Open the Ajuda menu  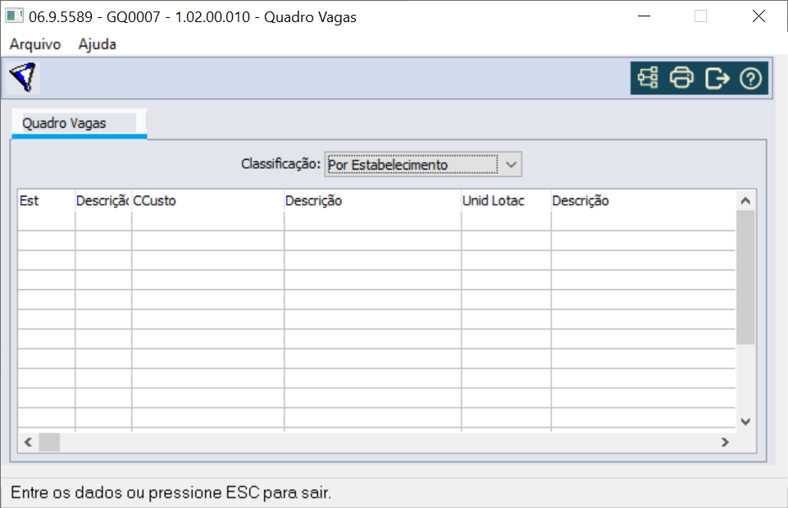click(x=97, y=44)
